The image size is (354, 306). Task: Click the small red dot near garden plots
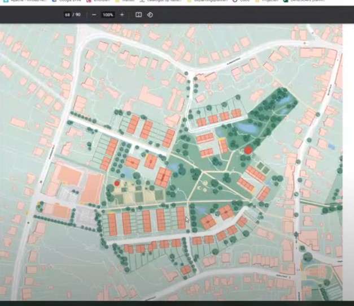pos(117,183)
